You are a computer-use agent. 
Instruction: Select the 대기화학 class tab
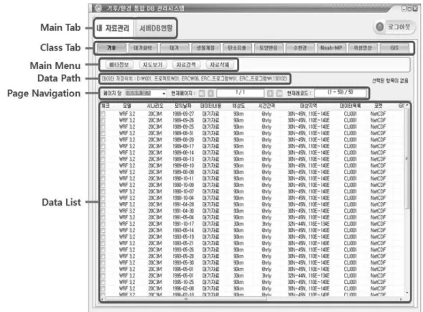pyautogui.click(x=143, y=48)
